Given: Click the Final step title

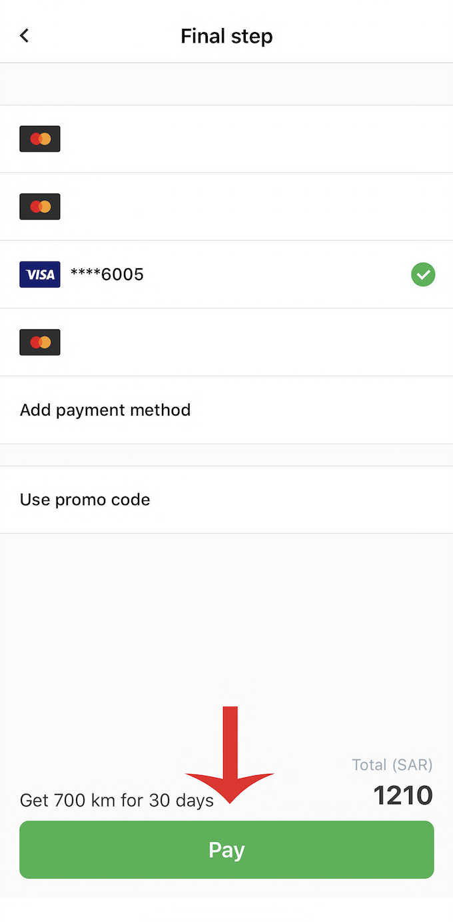Looking at the screenshot, I should tap(226, 36).
